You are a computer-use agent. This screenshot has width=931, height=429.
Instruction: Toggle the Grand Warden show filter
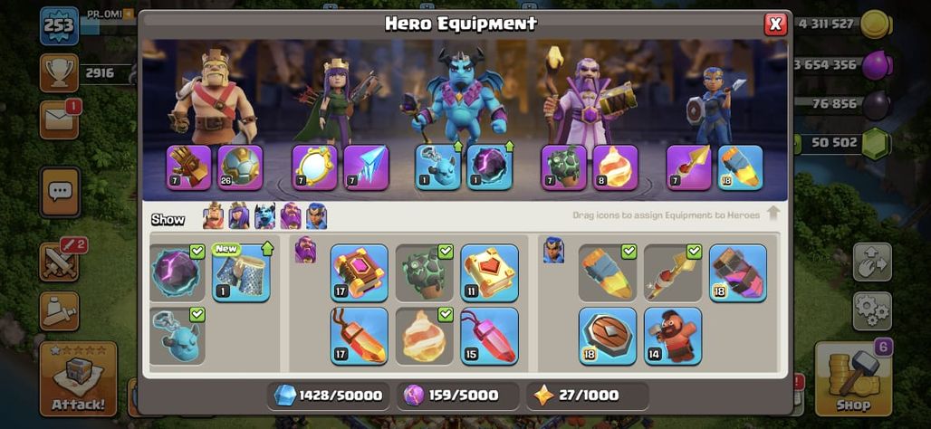pos(291,216)
